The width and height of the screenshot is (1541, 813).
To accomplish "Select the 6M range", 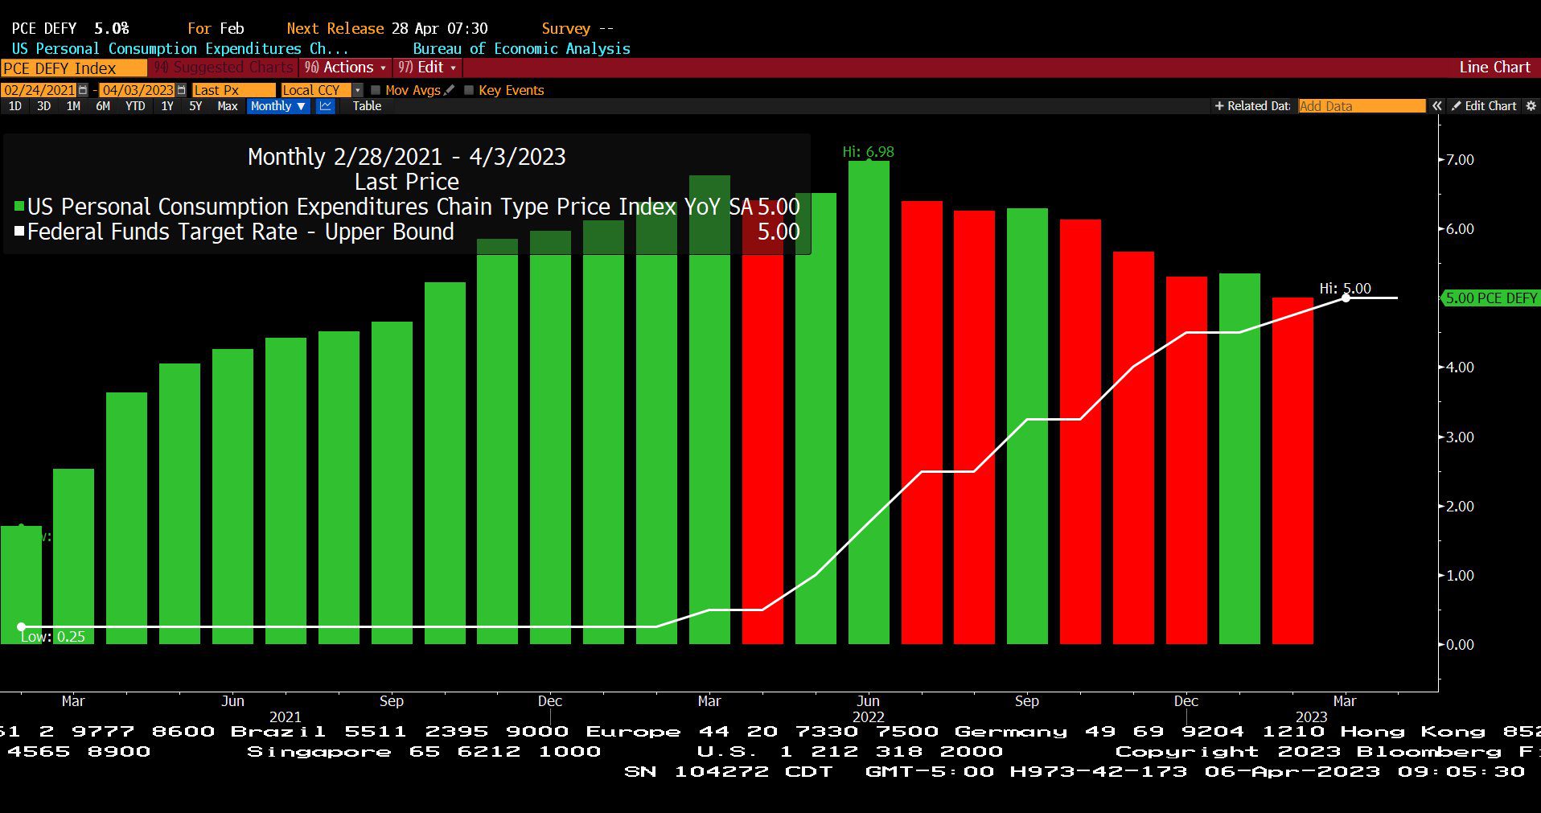I will 103,106.
